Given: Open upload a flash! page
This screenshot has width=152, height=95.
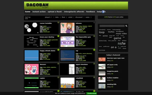Looking at the screenshot, I should point(55,12).
